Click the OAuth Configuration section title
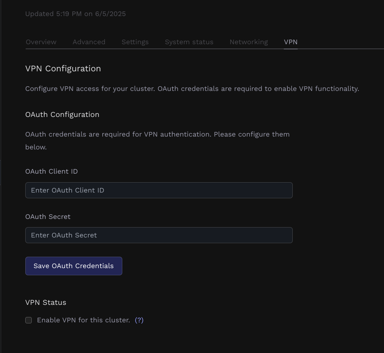The width and height of the screenshot is (384, 353). [x=62, y=114]
